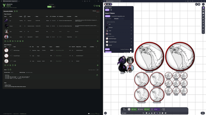The height and width of the screenshot is (115, 206).
Task: Click the trash icon below NPCs & Monsters
Action: 15,65
